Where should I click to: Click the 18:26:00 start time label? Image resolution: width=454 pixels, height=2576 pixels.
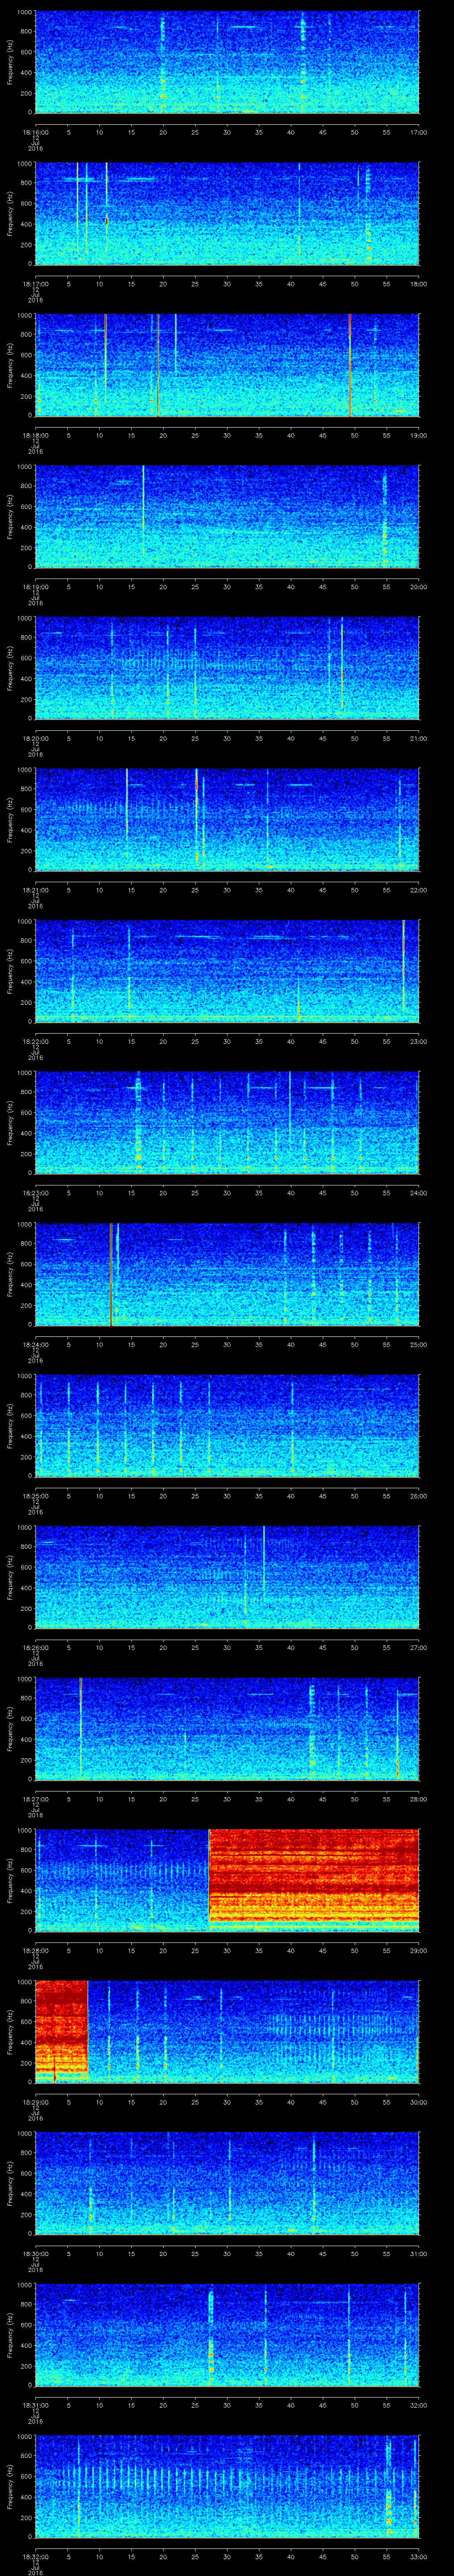coord(35,1647)
